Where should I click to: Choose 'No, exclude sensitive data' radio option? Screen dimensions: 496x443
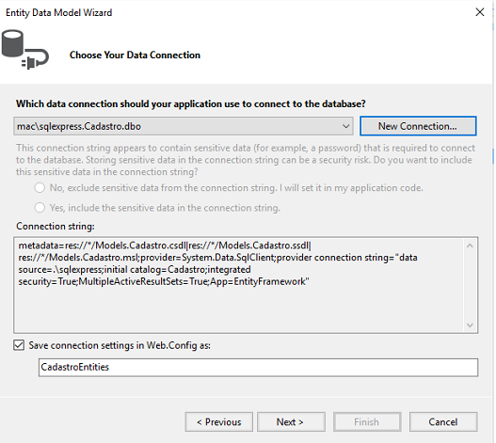coord(40,188)
